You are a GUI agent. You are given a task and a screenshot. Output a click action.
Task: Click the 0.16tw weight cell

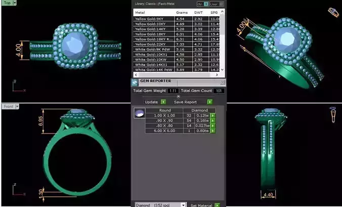click(202, 120)
